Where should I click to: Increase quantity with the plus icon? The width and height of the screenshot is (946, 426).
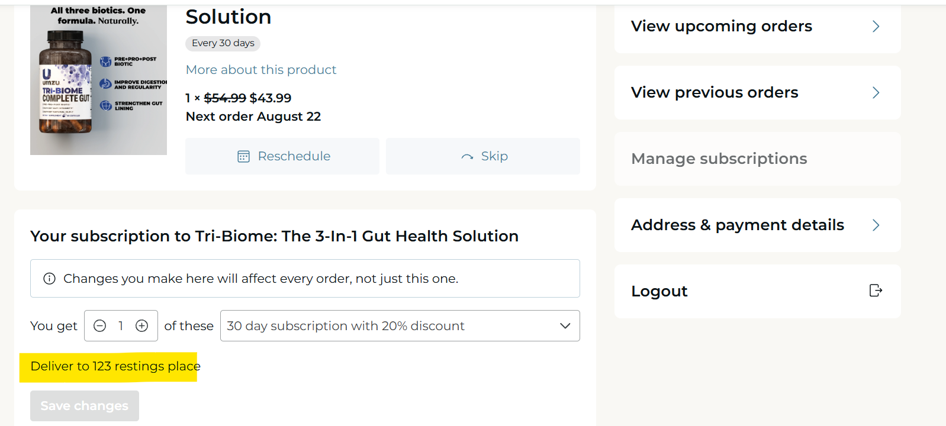142,326
